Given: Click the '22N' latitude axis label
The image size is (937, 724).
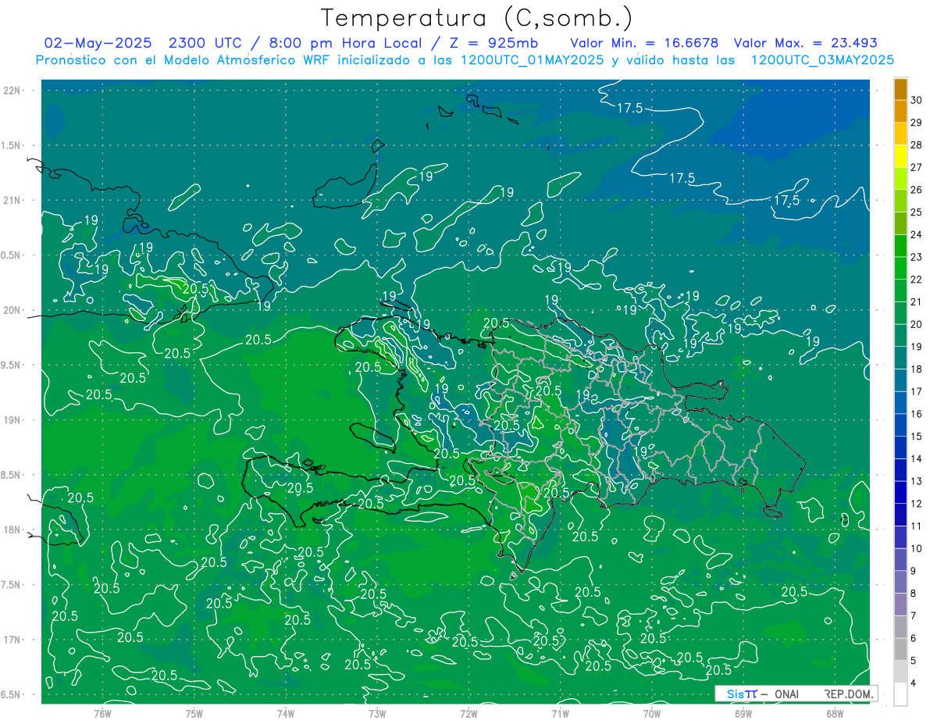Looking at the screenshot, I should [x=11, y=91].
